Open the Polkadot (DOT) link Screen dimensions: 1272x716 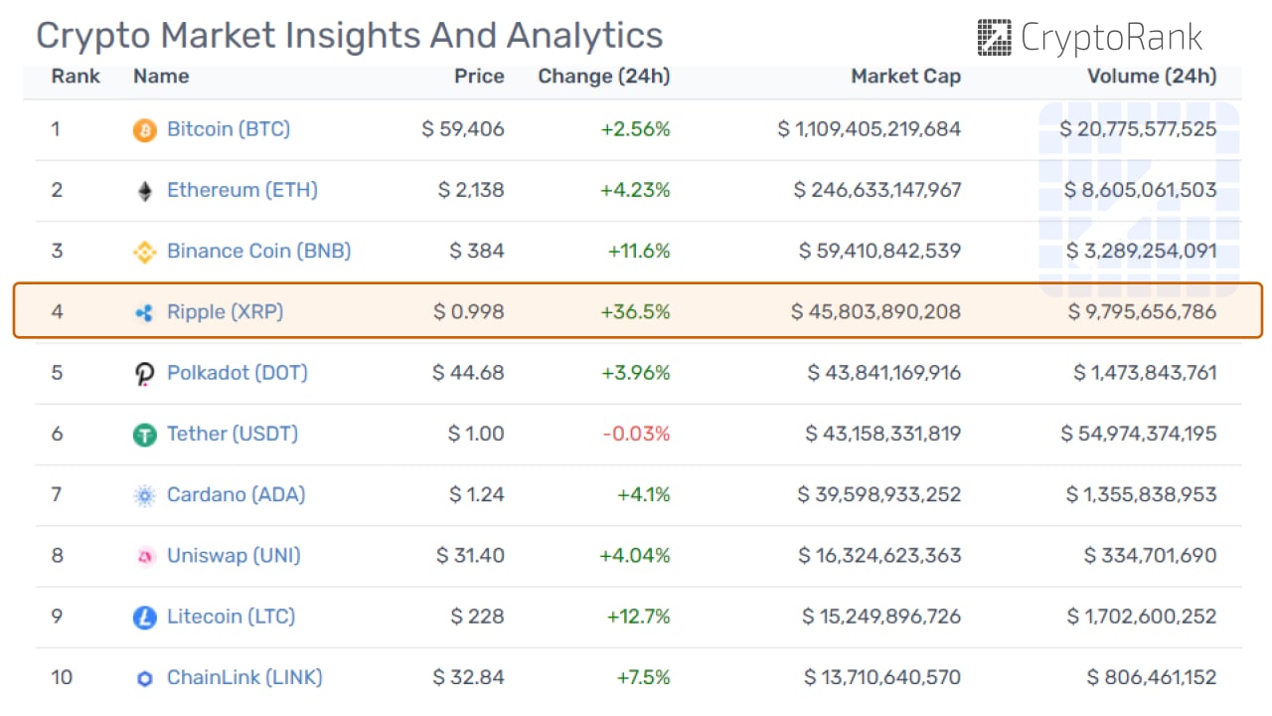[x=238, y=373]
